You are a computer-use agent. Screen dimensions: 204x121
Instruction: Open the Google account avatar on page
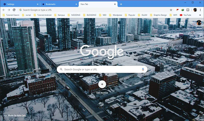(x=199, y=23)
